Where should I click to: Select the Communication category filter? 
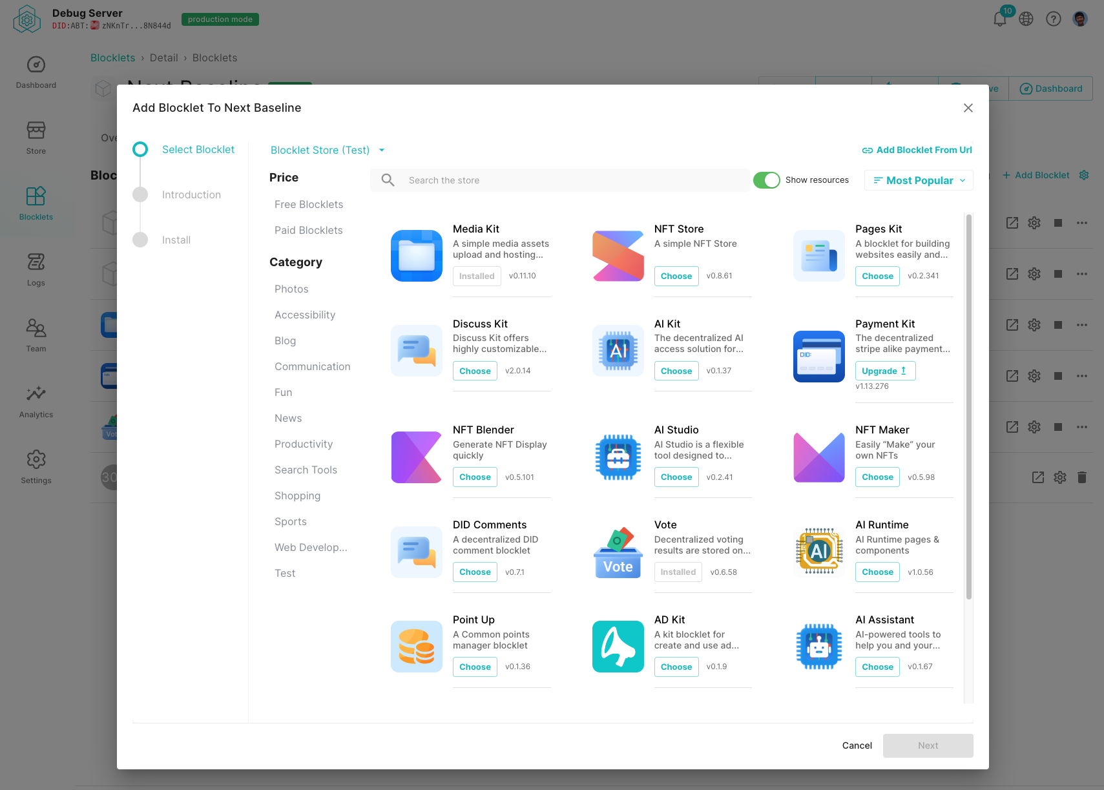click(x=313, y=366)
